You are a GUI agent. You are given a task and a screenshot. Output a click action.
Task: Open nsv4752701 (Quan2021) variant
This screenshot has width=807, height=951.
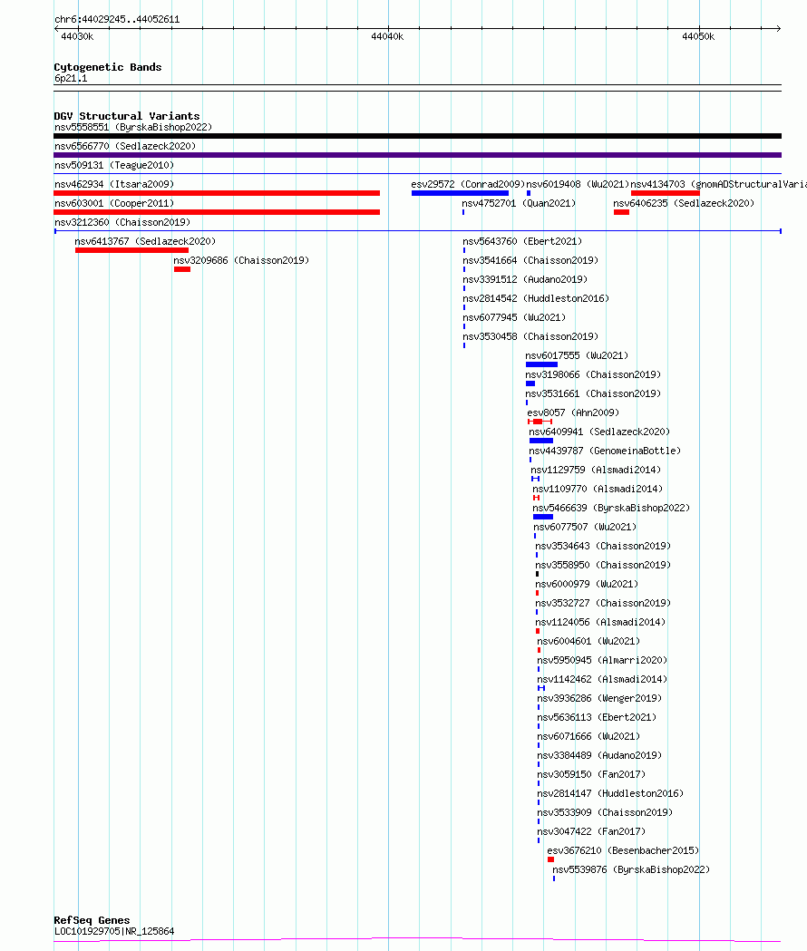[x=519, y=203]
